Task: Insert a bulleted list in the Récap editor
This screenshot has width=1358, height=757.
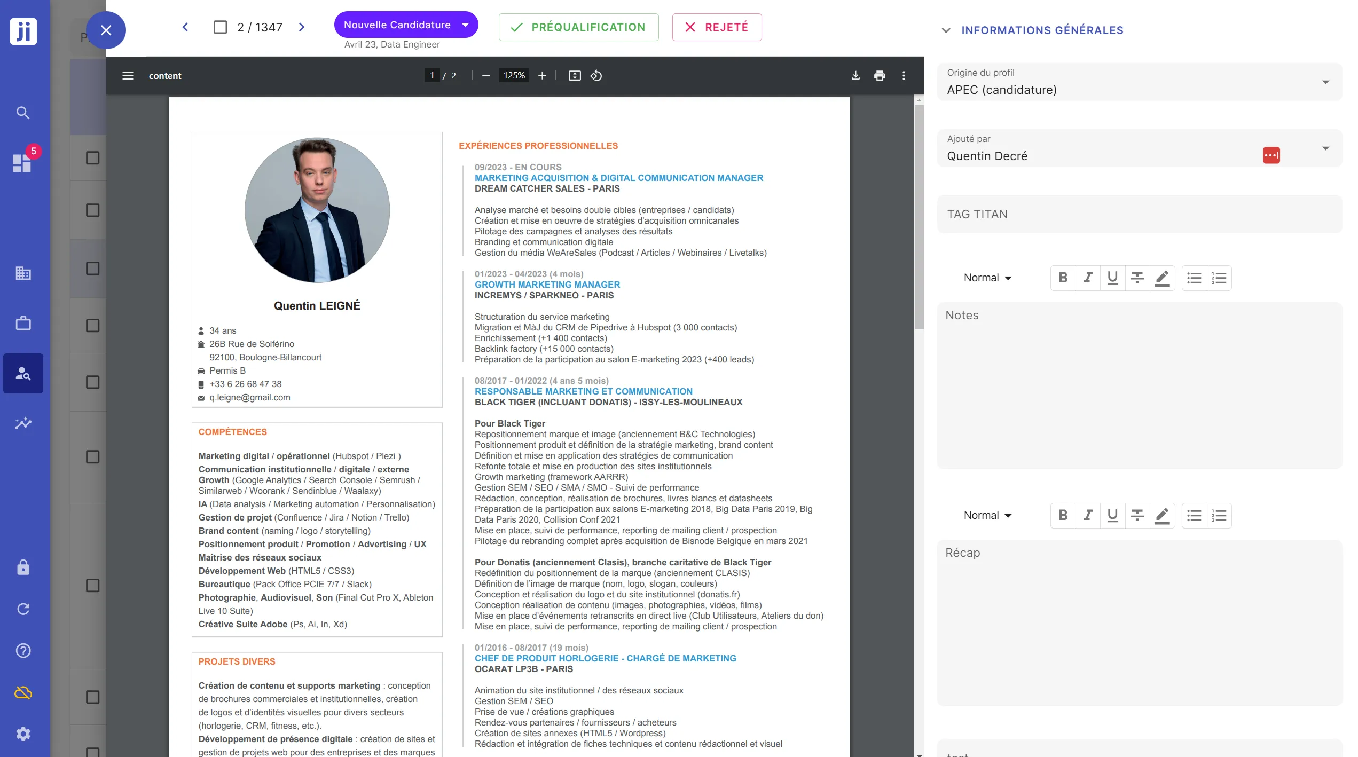Action: pos(1194,515)
